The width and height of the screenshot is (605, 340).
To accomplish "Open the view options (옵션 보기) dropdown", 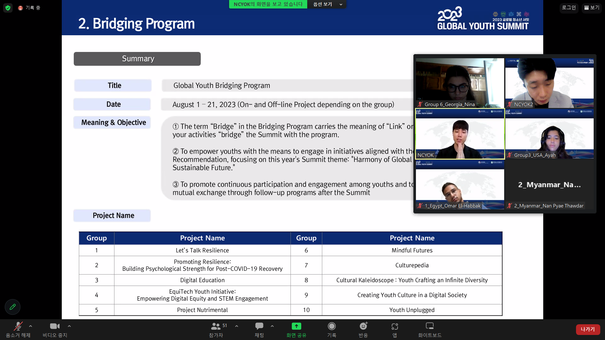I will (x=327, y=4).
